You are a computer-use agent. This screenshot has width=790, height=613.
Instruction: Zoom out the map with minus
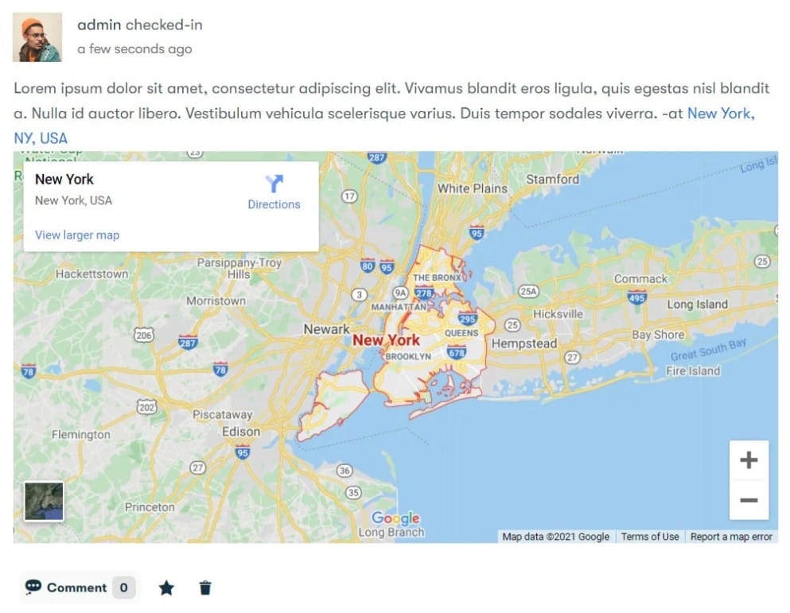(x=749, y=500)
